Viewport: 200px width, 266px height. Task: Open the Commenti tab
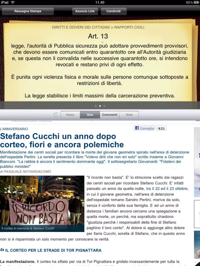click(110, 115)
